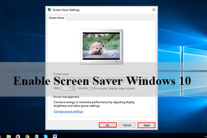This screenshot has height=138, width=207.
Task: Open the Change power settings link
Action: click(x=68, y=111)
